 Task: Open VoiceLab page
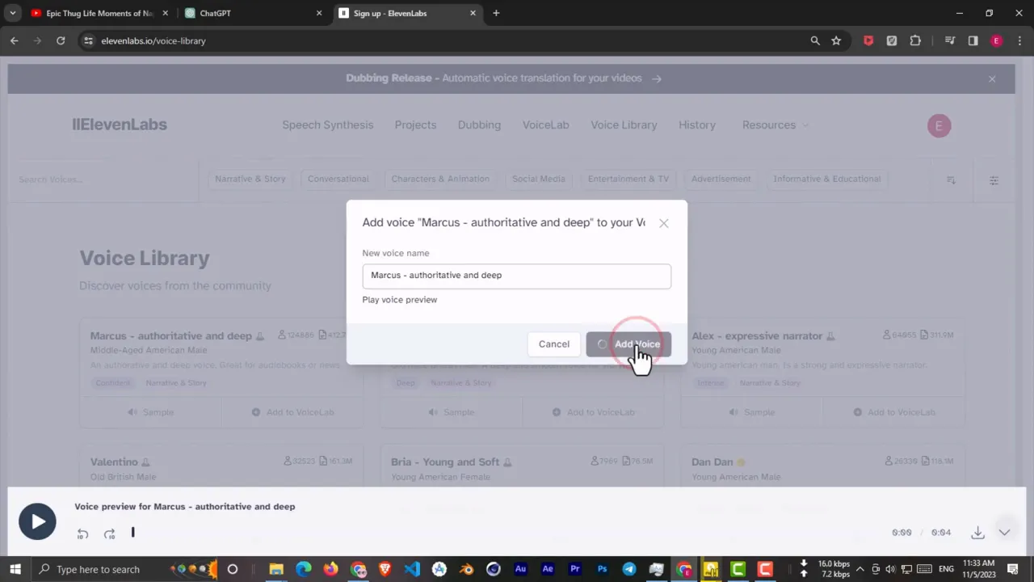tap(545, 125)
